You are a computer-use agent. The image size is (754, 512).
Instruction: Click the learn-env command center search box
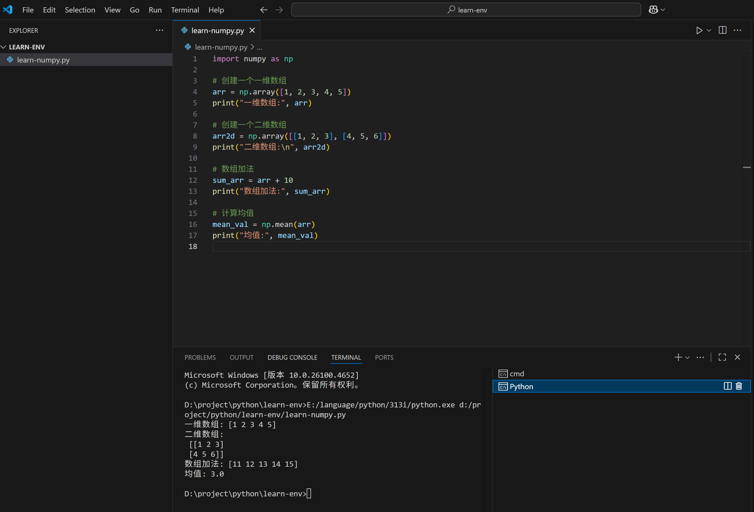[x=466, y=10]
